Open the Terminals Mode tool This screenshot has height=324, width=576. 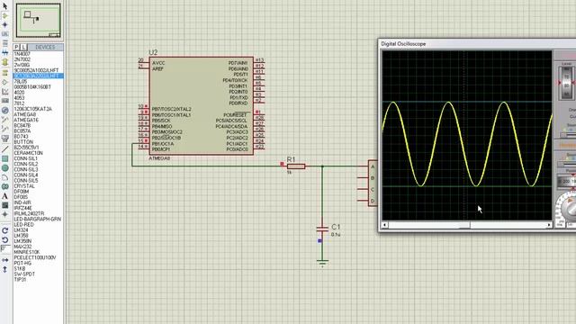(4, 73)
